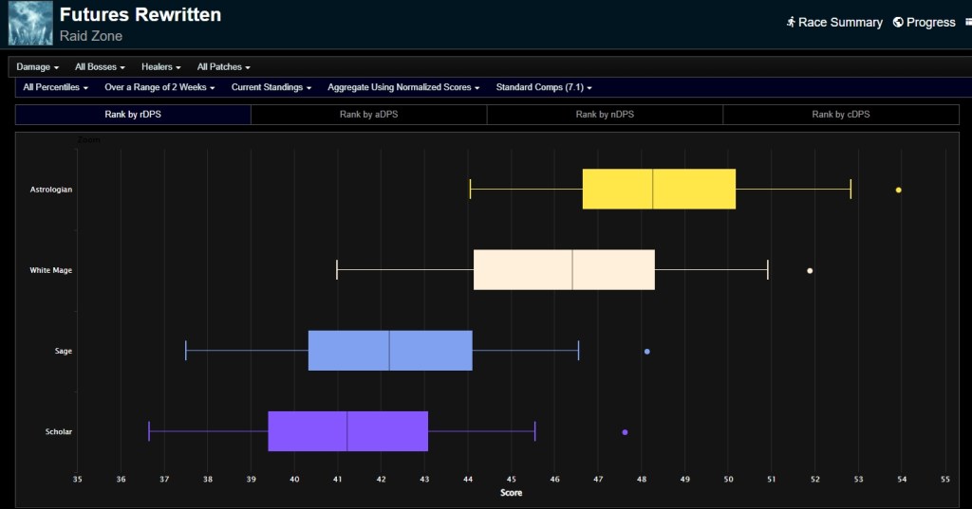Open Aggregate Using Normalized Scores dropdown
Viewport: 972px width, 509px height.
pos(403,87)
